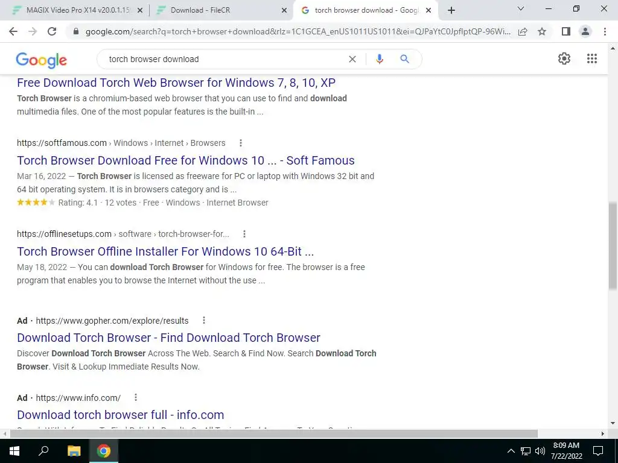The image size is (618, 463).
Task: Click the scroll-down arrow of the page scrollbar
Action: (x=613, y=424)
